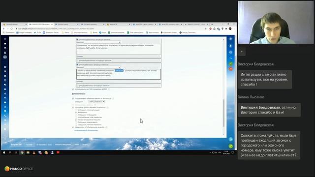Screen dimensions: 315x177
Task: Open the Windows Start menu
Action: pyautogui.click(x=4, y=152)
